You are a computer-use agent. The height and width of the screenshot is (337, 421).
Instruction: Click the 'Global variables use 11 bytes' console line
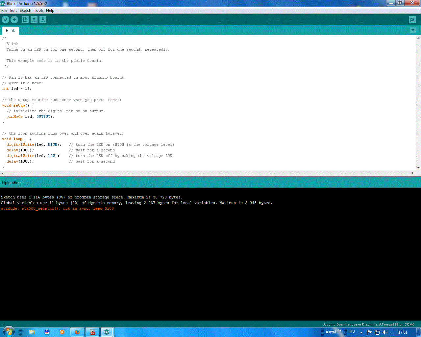136,203
